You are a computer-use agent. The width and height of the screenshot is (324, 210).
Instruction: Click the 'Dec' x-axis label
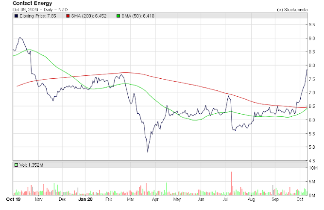[62, 199]
